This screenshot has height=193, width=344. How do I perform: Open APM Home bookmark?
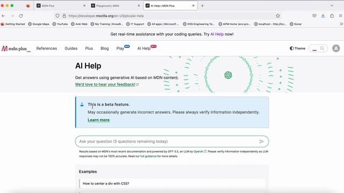(234, 24)
